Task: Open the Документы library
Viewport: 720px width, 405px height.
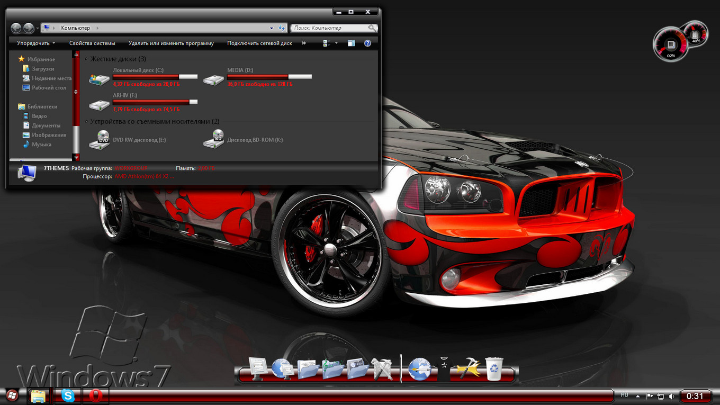Action: (x=42, y=125)
